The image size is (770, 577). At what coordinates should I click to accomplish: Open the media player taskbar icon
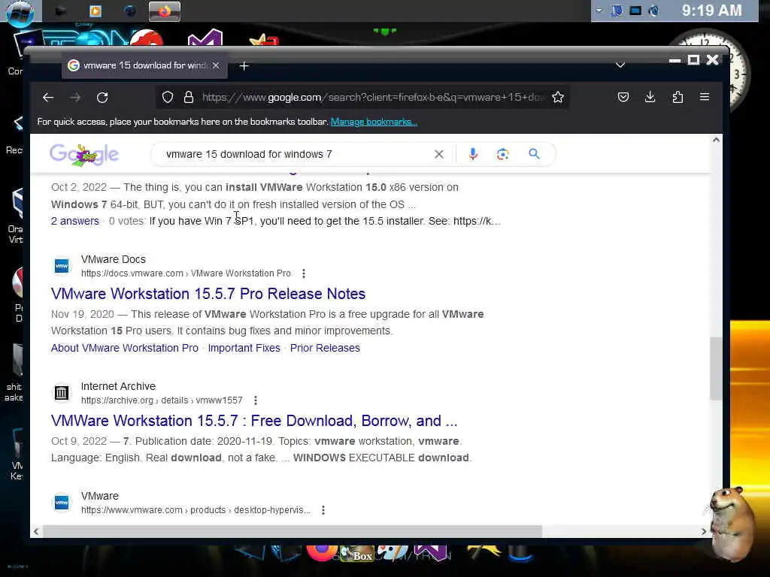(x=95, y=11)
